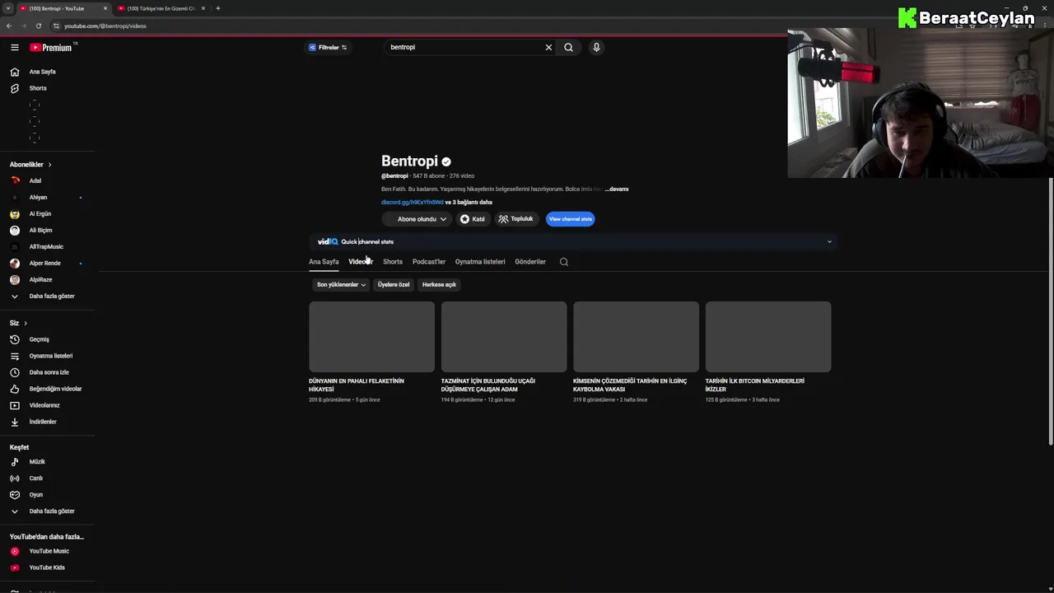Switch to Gönderiler tab
Screen dimensions: 1054x593
pos(530,262)
